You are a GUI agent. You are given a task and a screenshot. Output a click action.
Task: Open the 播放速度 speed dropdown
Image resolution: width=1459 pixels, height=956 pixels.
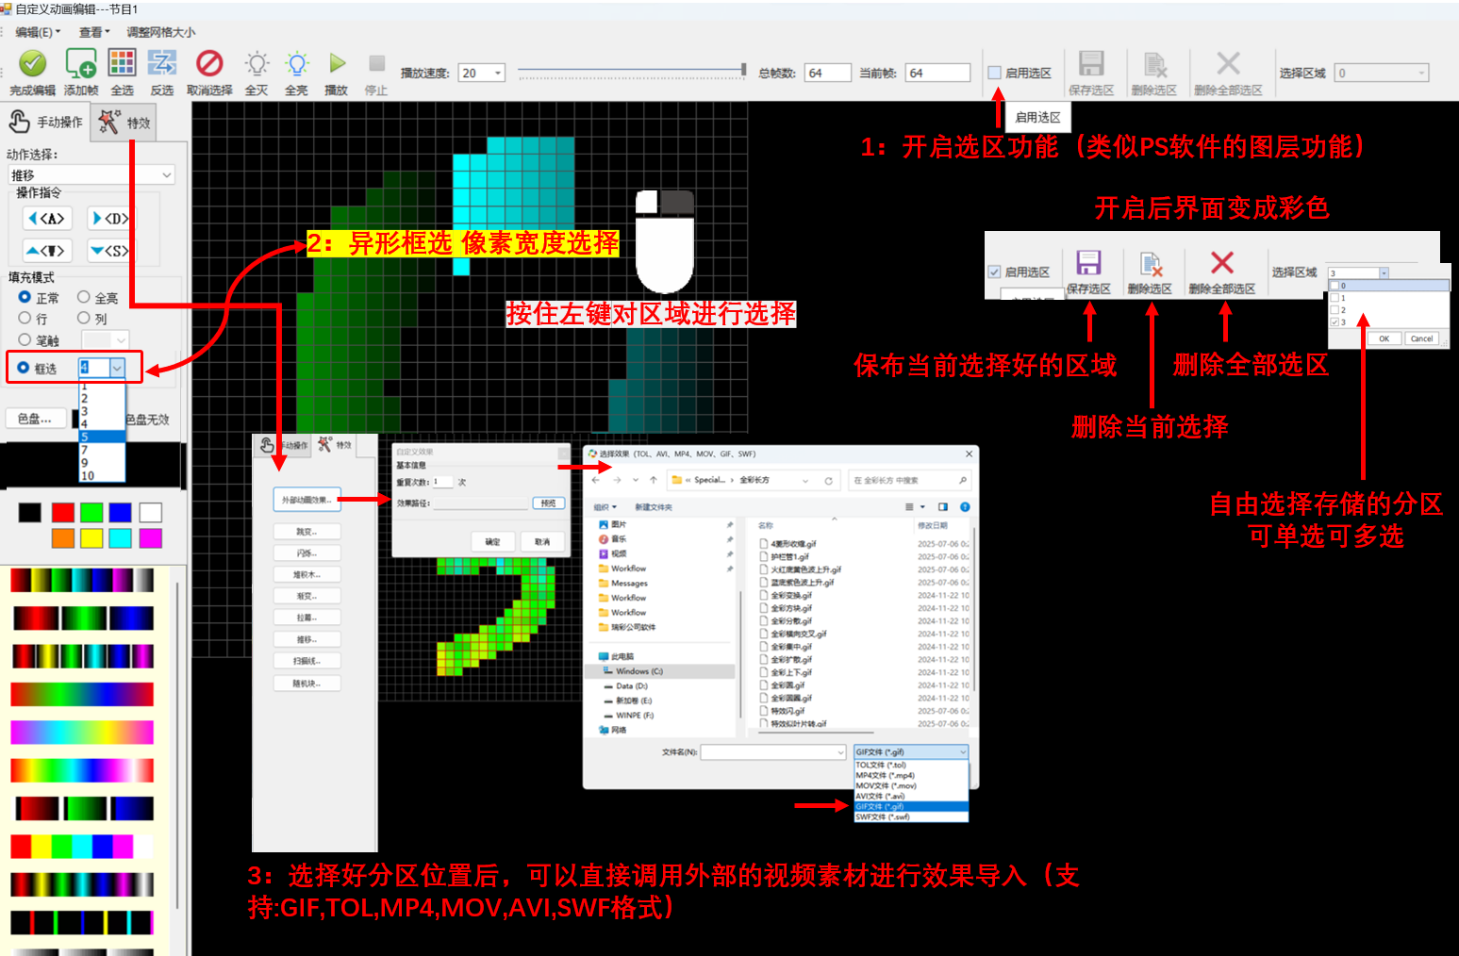point(498,74)
